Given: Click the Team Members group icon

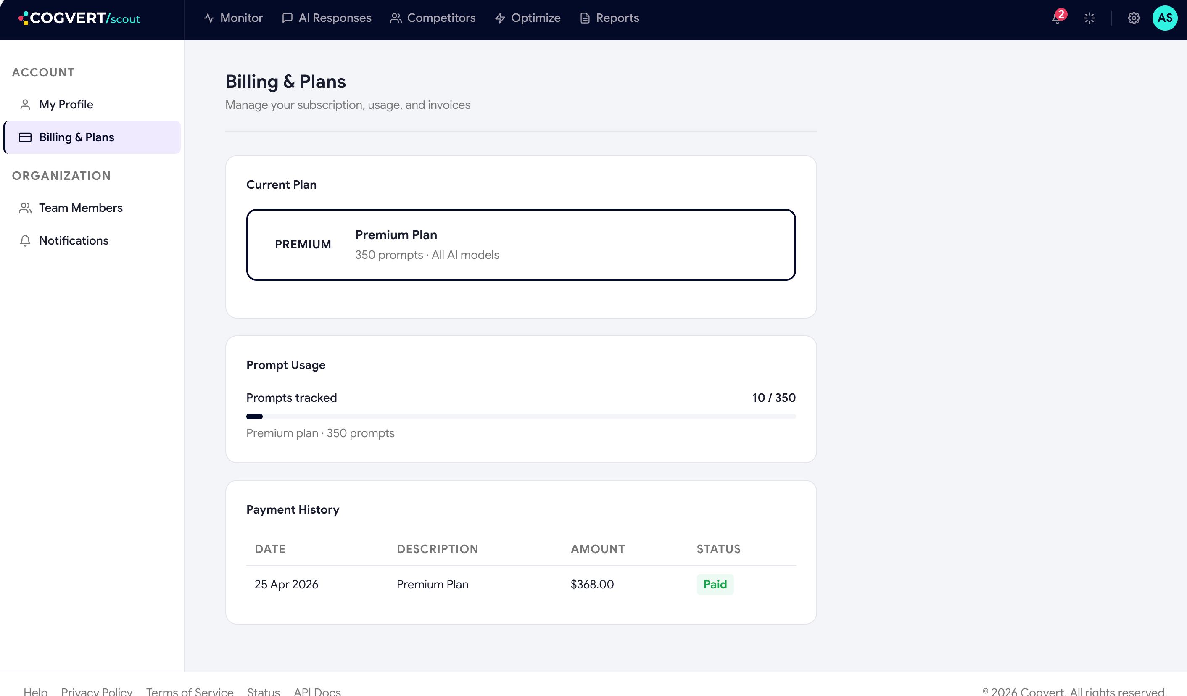Looking at the screenshot, I should (x=26, y=208).
